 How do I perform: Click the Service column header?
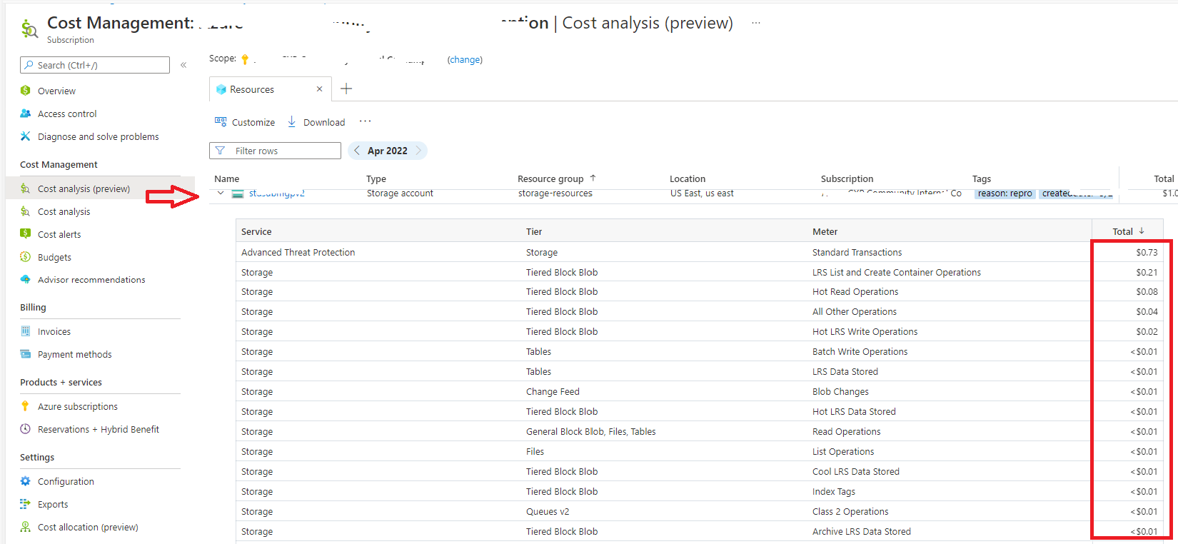(256, 231)
